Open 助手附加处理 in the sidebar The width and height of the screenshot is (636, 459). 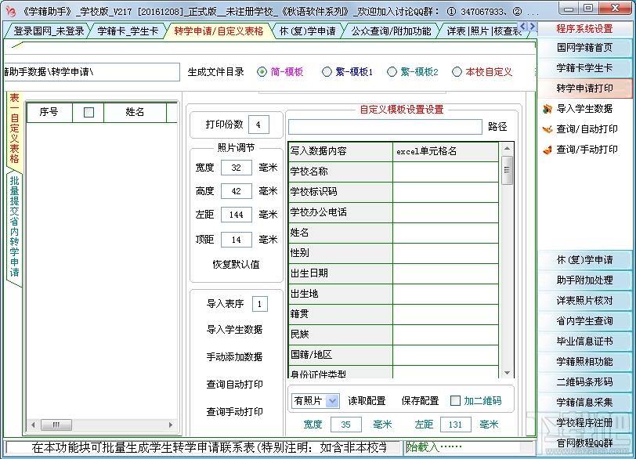pos(584,280)
